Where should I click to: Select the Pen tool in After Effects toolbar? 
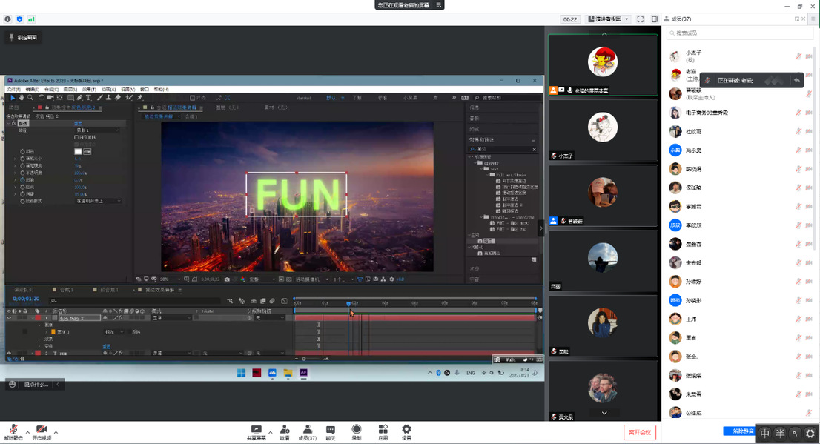(79, 98)
